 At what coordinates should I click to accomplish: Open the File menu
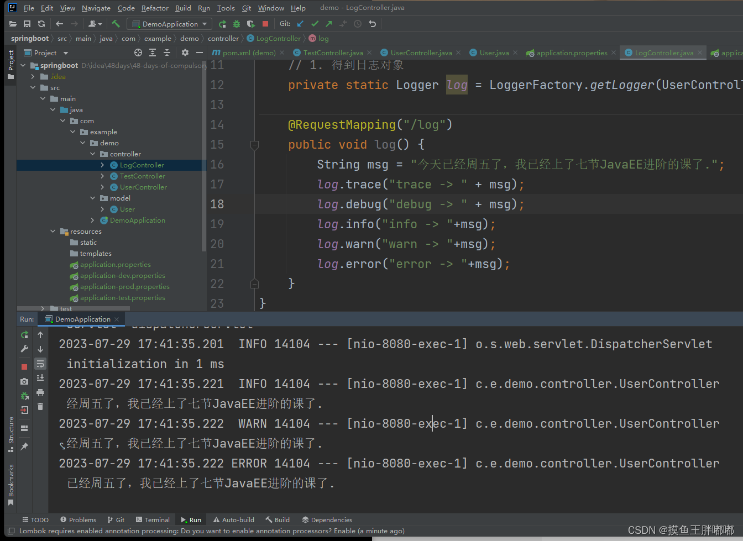29,8
